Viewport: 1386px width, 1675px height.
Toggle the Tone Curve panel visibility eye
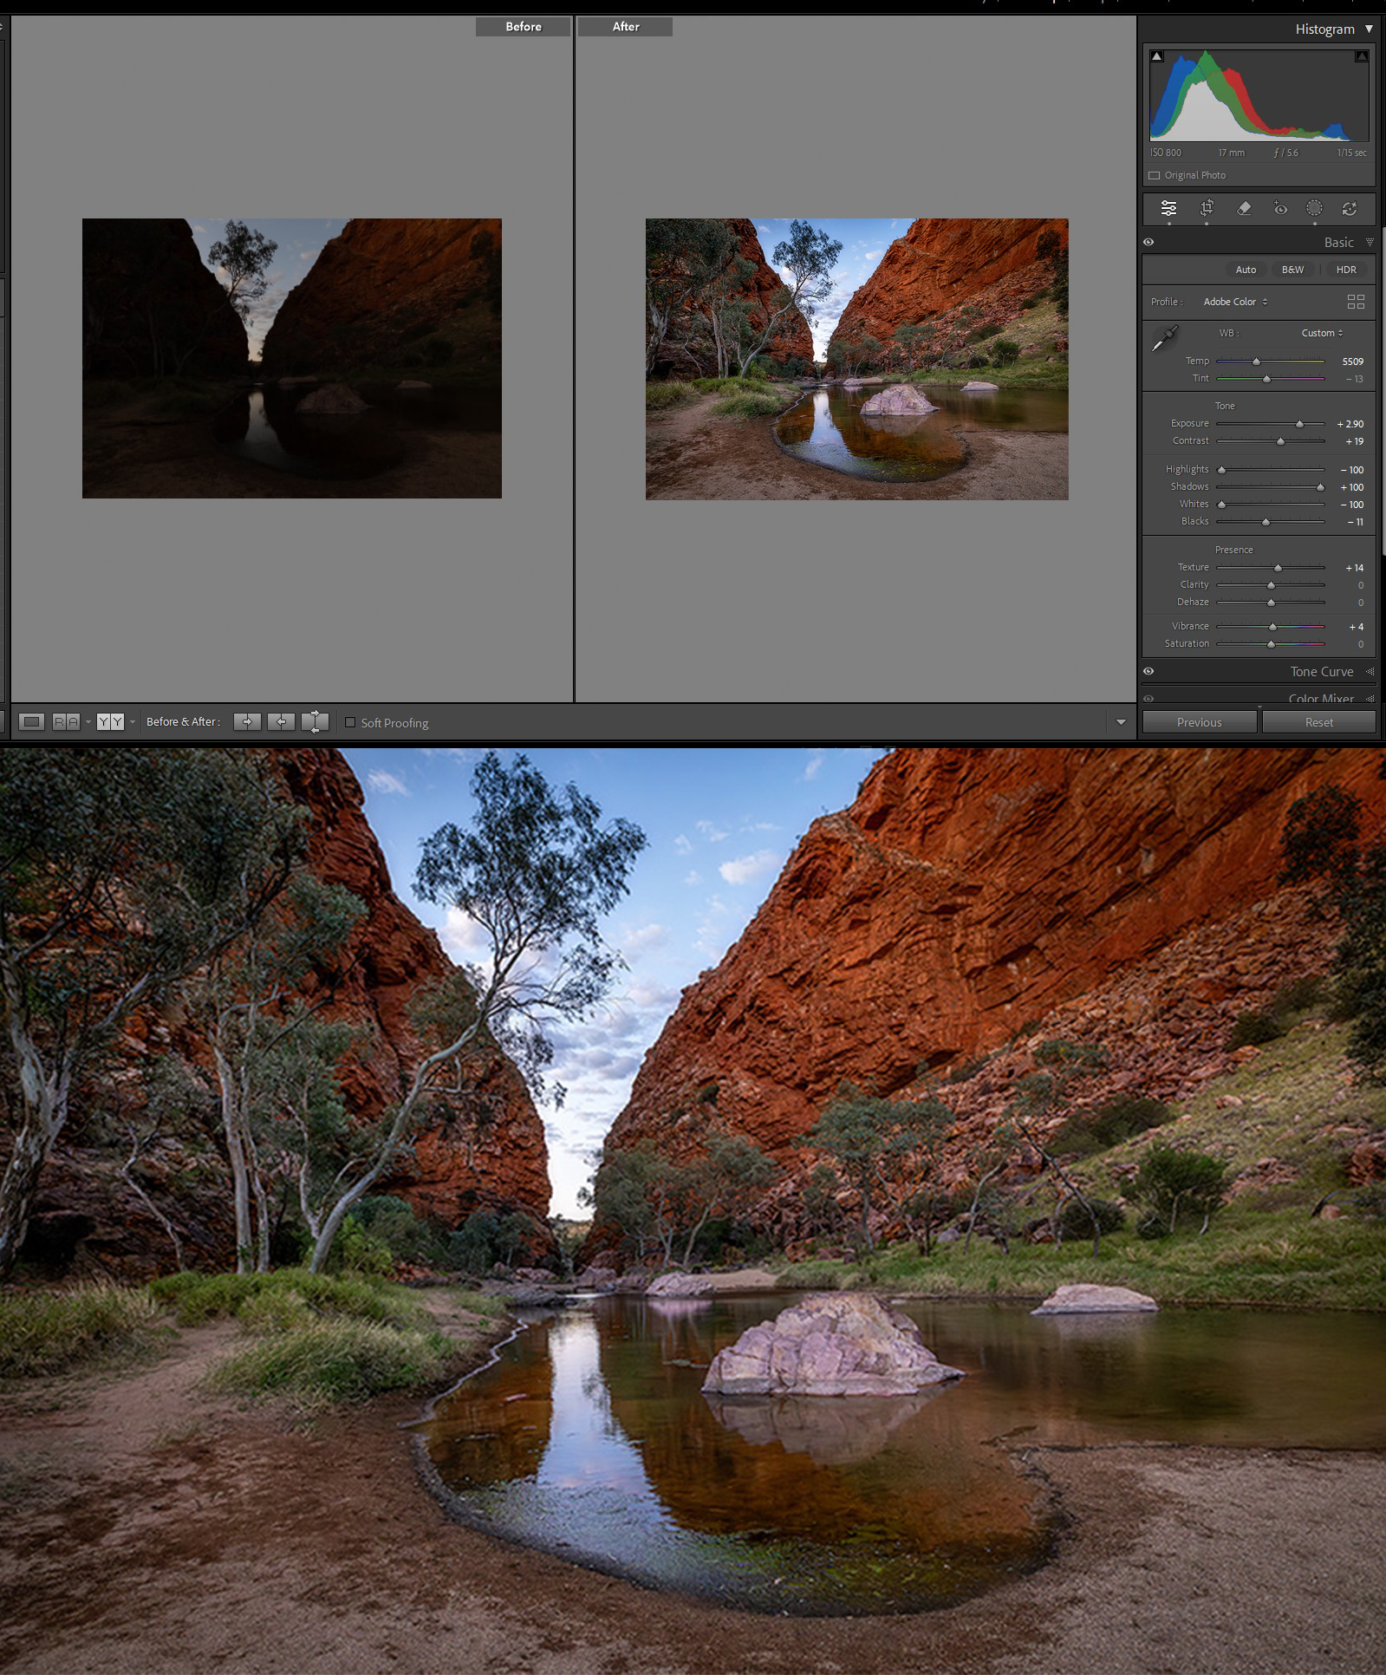1148,671
